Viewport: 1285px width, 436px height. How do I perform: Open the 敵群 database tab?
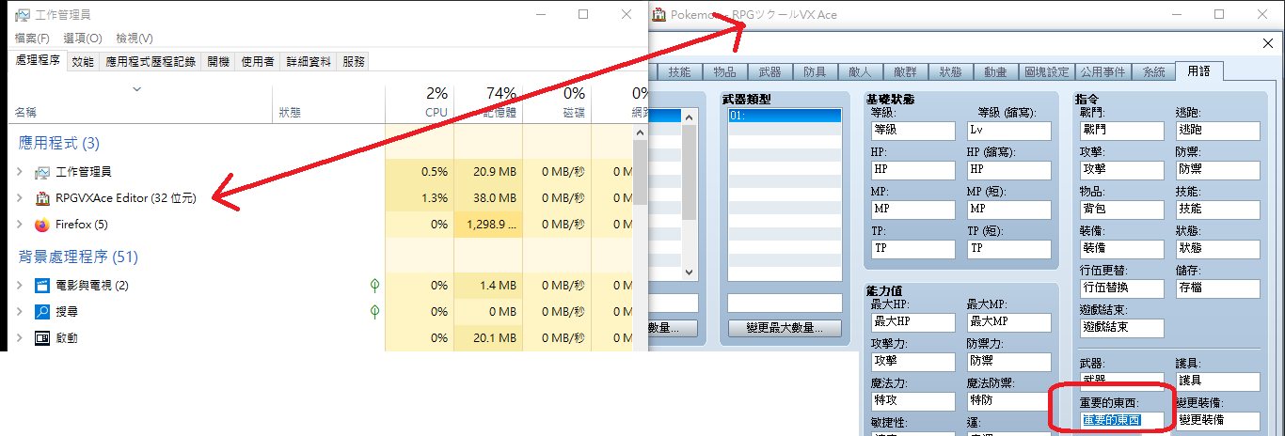[x=905, y=72]
